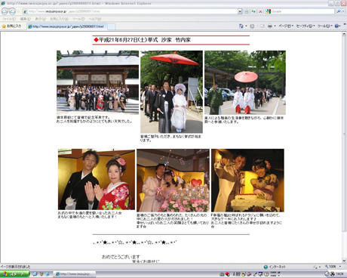347x278 pixels.
Task: Click the heading 平成21年6月27日(土)挙式
Action: coord(128,40)
